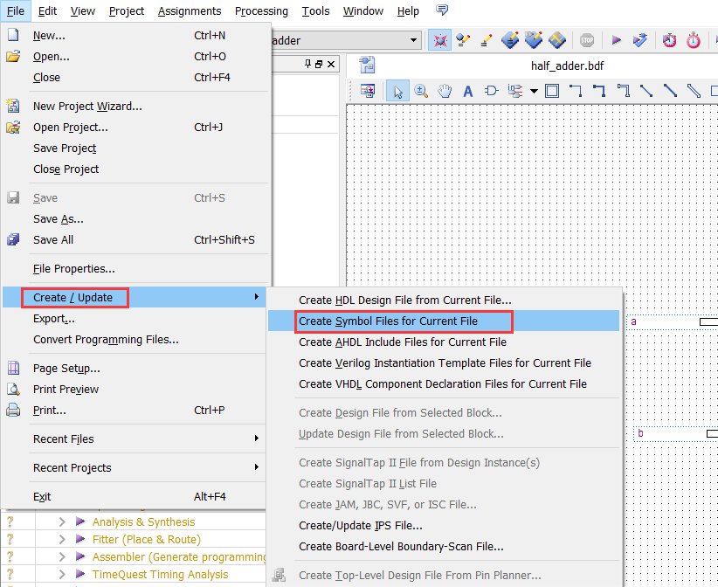The width and height of the screenshot is (718, 587).
Task: Select the Zoom tool magnifier
Action: coord(421,91)
